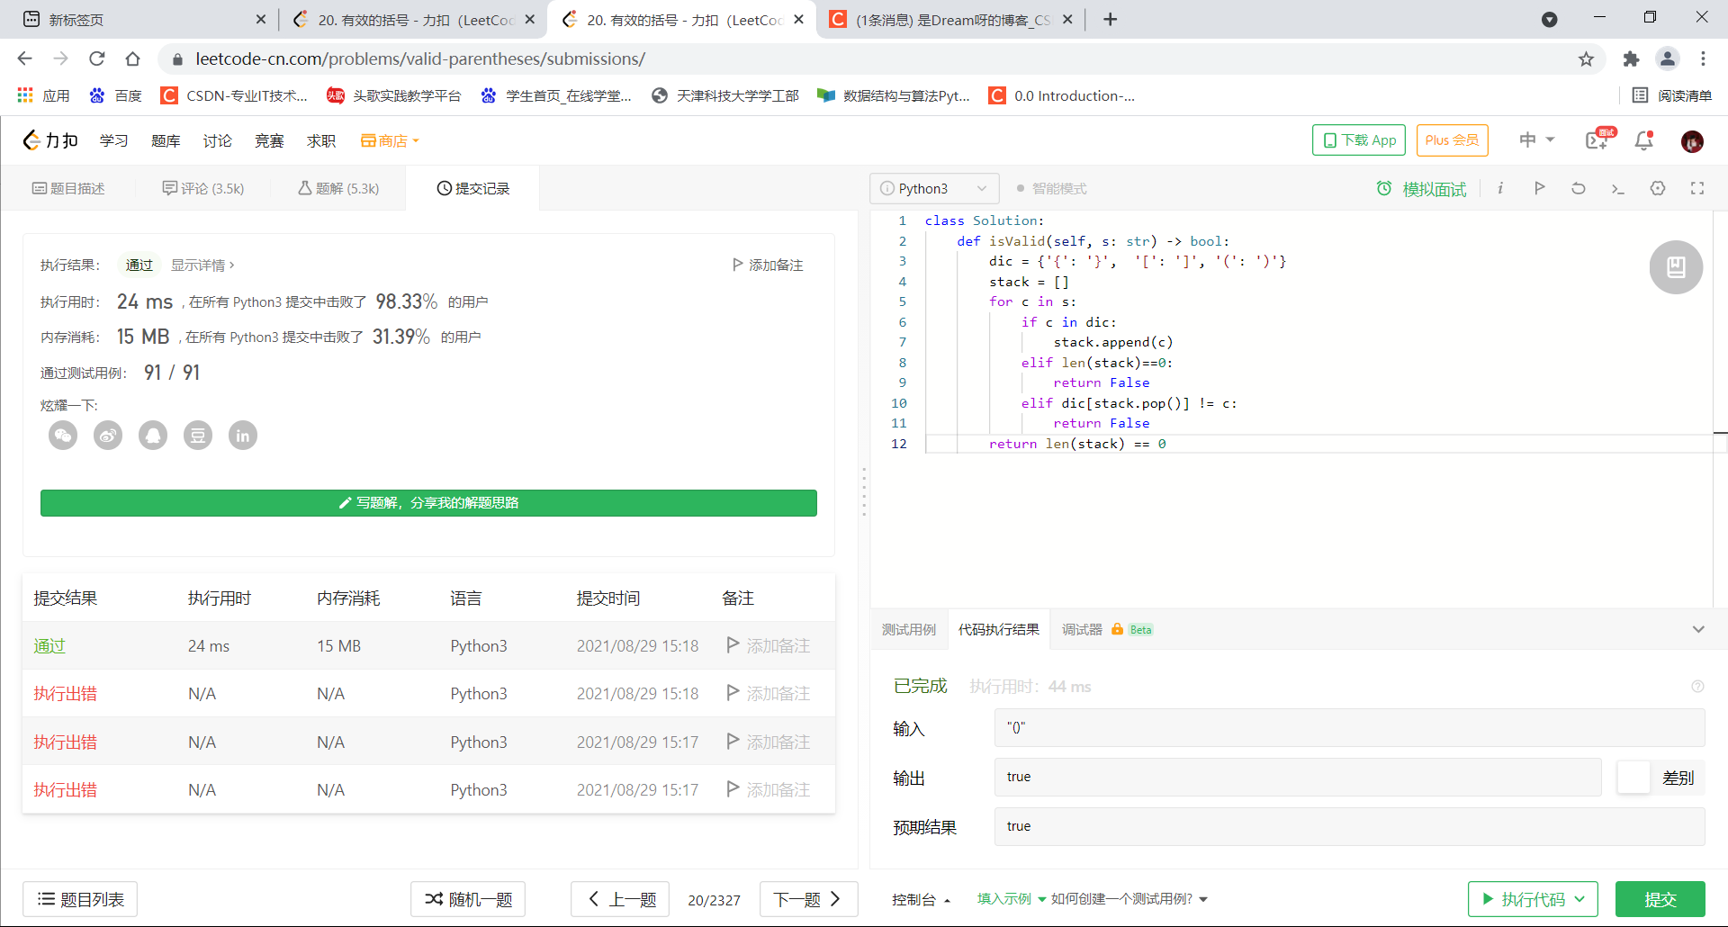1728x927 pixels.
Task: Click the test case input field showing "()"
Action: pyautogui.click(x=1260, y=728)
